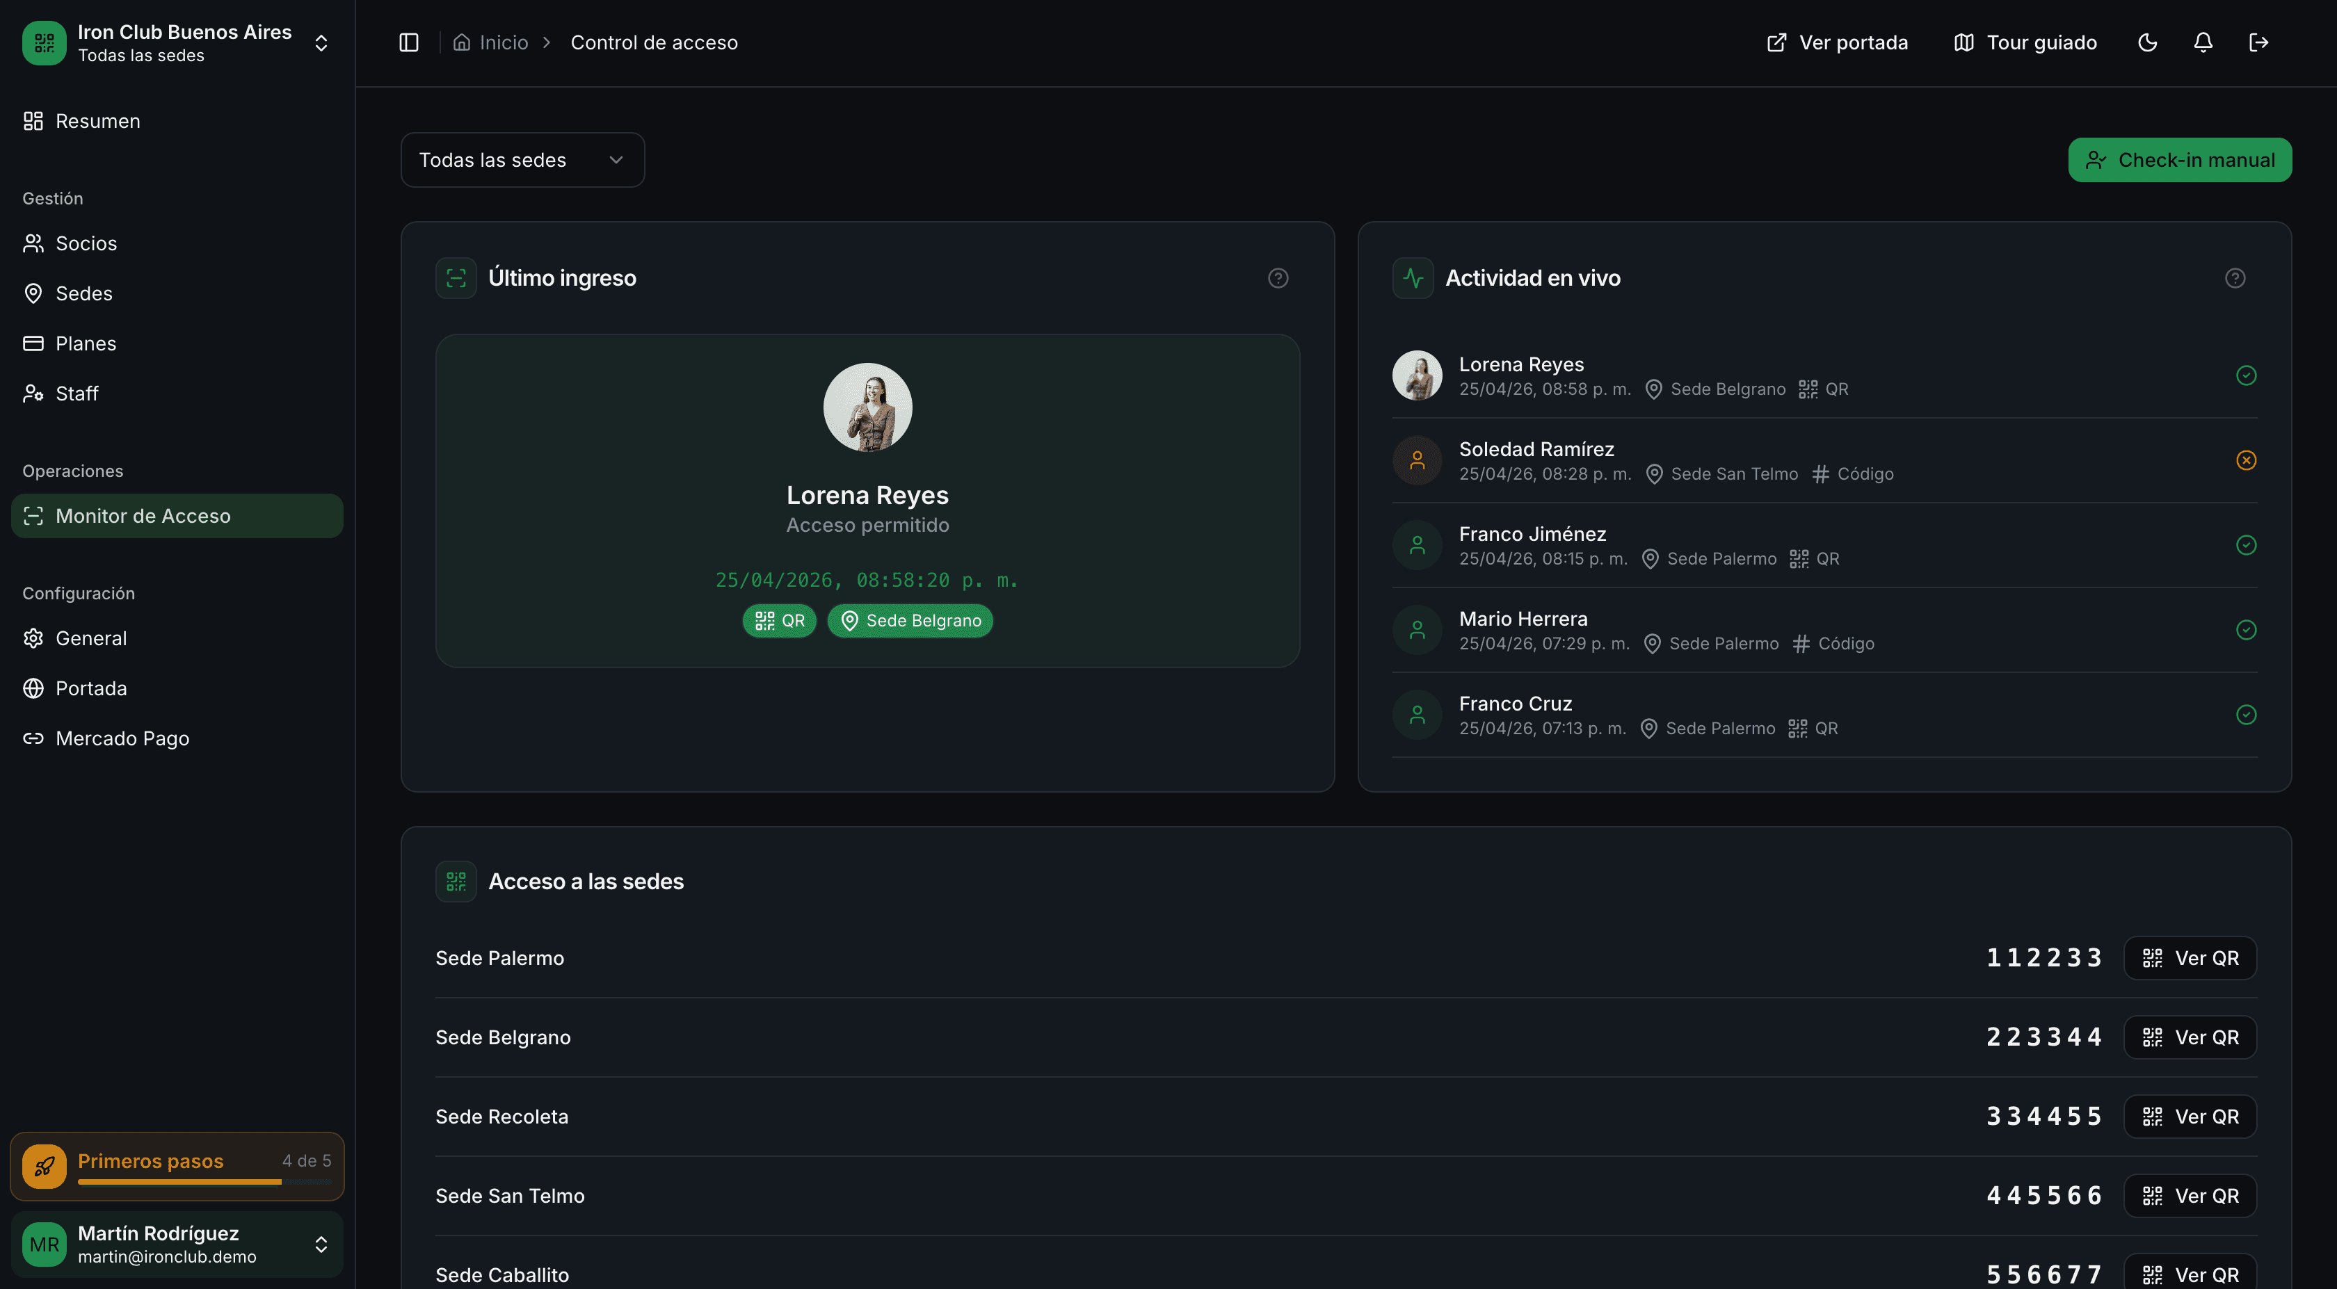Click the logout icon in header

coord(2258,42)
